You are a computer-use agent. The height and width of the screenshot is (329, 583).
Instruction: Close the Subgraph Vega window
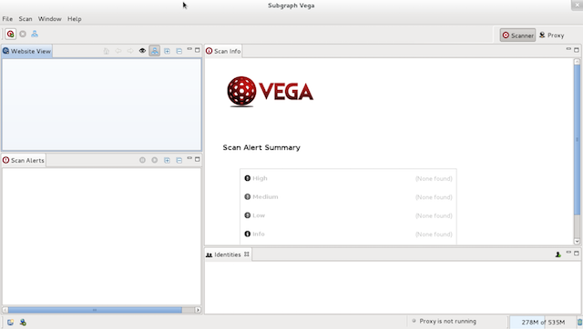(577, 5)
